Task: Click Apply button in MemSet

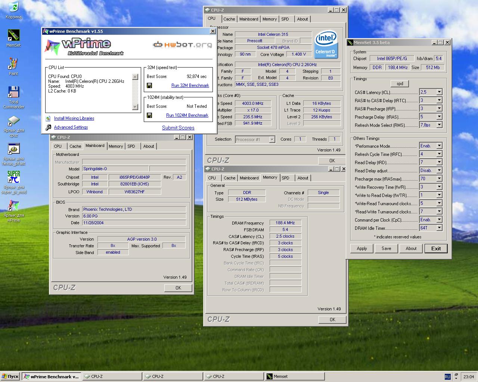Action: [x=362, y=248]
